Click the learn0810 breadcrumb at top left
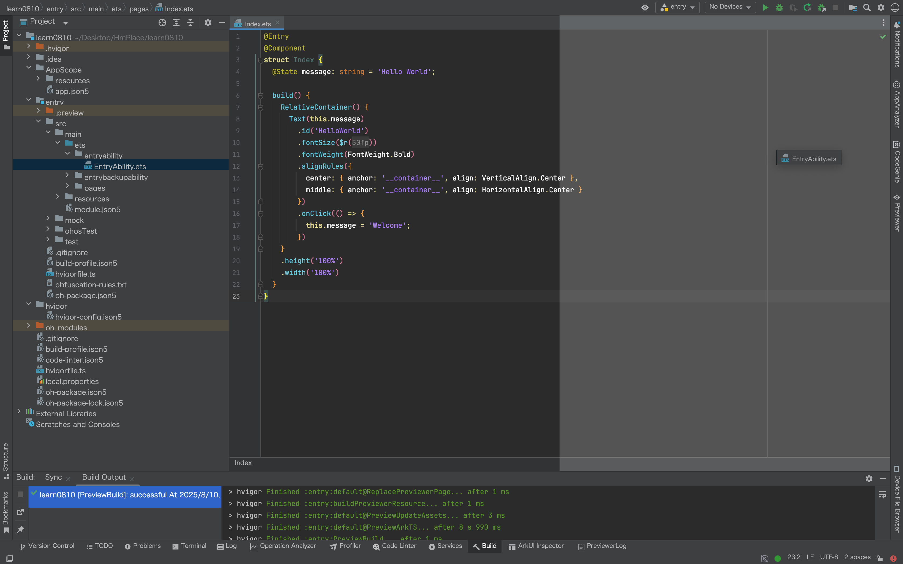The width and height of the screenshot is (903, 564). click(23, 9)
